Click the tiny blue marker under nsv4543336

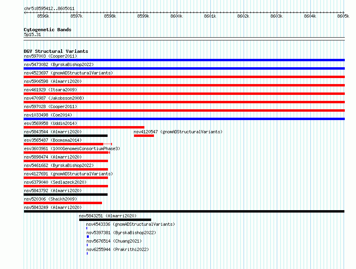[87, 228]
